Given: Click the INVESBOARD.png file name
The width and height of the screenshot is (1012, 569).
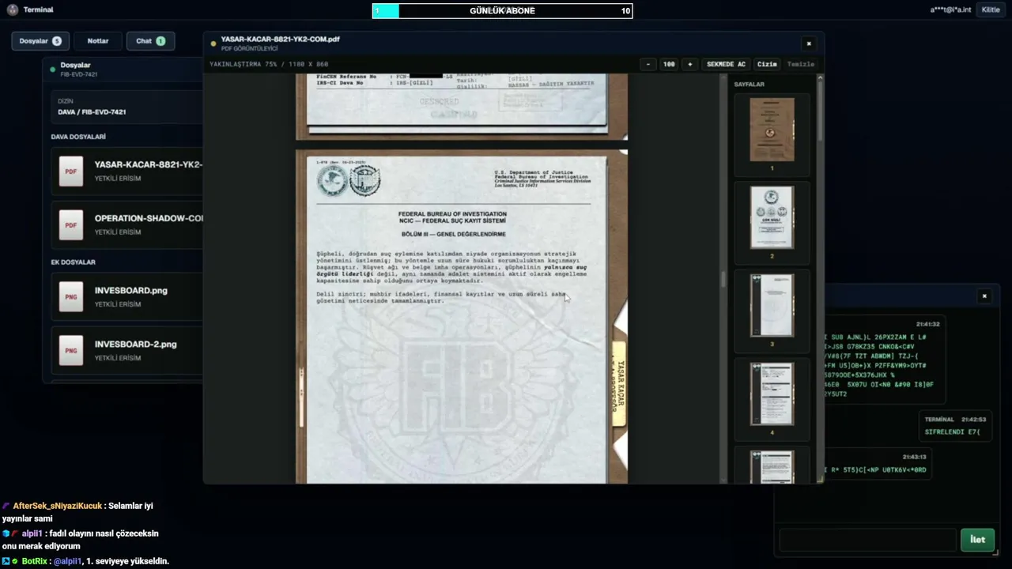Looking at the screenshot, I should pyautogui.click(x=131, y=290).
